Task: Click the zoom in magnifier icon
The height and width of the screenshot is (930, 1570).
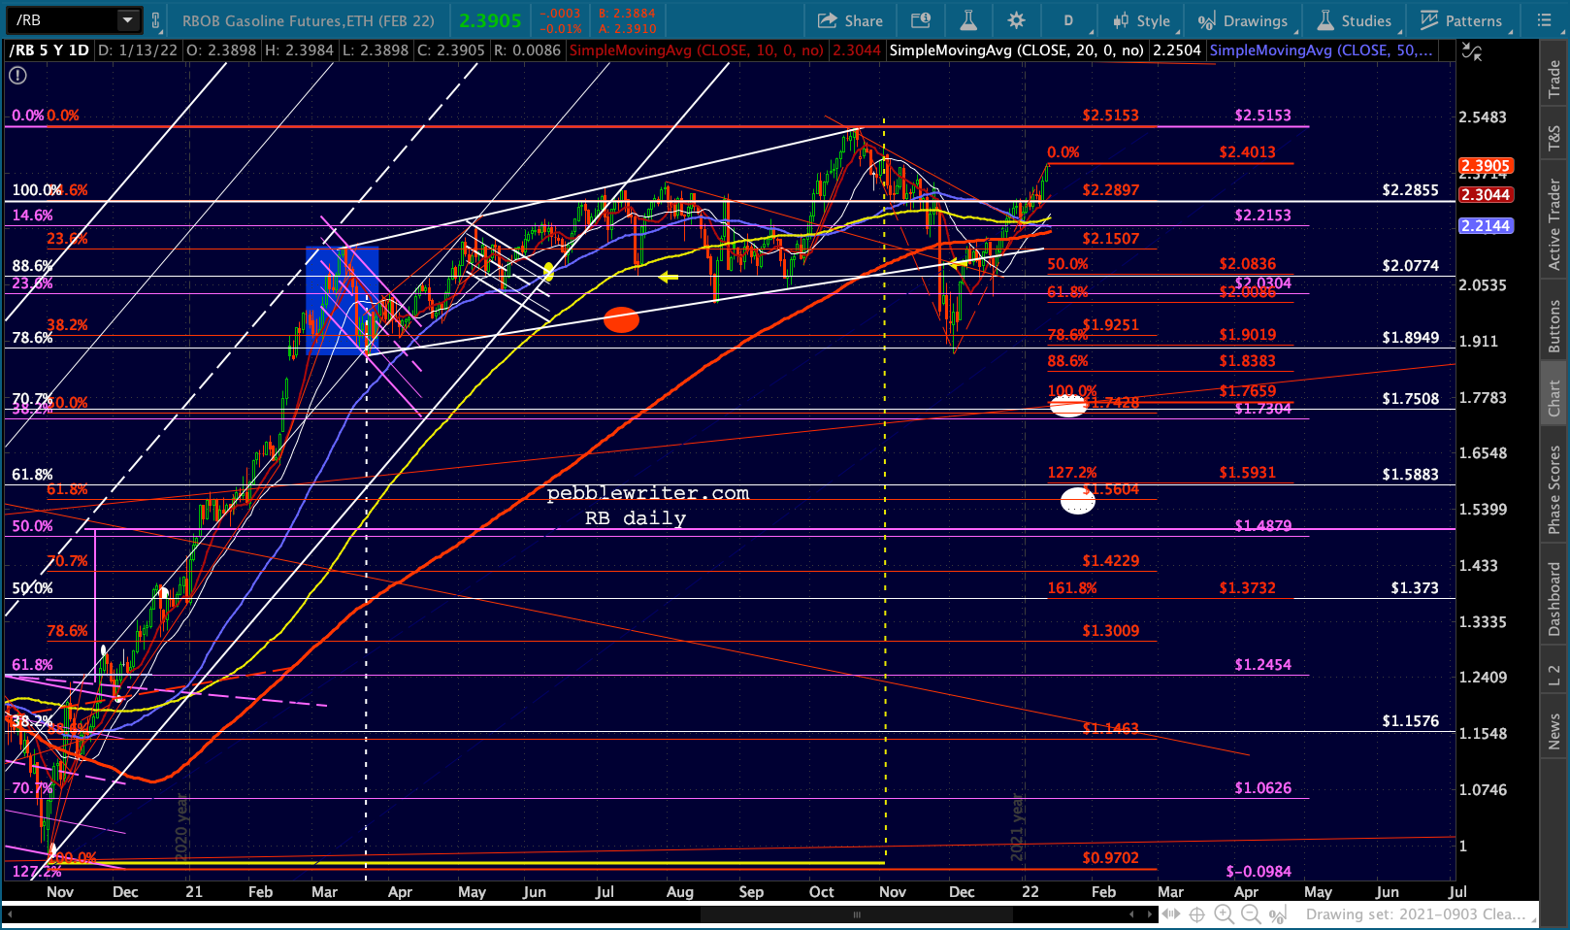Action: pyautogui.click(x=1224, y=914)
